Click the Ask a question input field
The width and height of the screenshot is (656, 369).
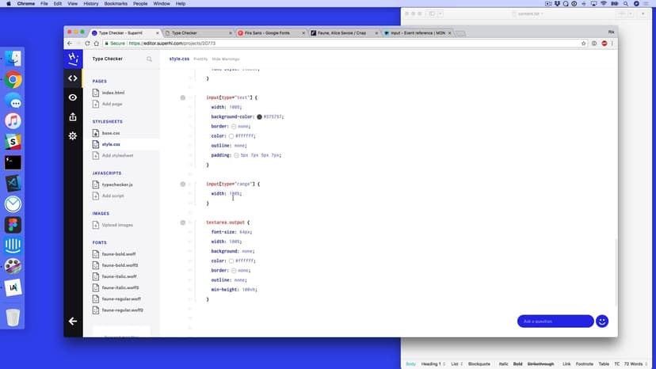tap(555, 321)
